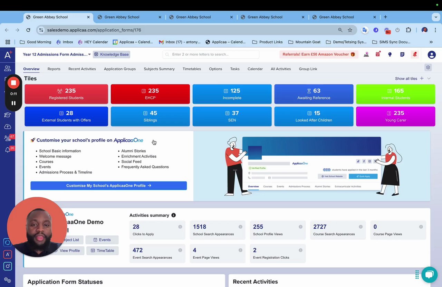Bookmark this page with star icon
Image resolution: width=442 pixels, height=287 pixels.
pyautogui.click(x=350, y=30)
